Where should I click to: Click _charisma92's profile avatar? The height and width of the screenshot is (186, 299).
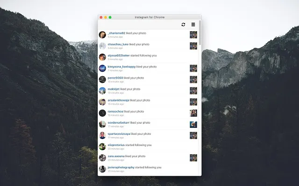[102, 35]
